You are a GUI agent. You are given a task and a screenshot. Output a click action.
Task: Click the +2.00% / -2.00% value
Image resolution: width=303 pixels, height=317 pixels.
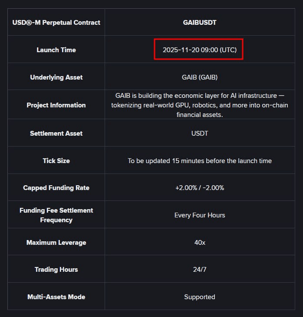tap(200, 188)
